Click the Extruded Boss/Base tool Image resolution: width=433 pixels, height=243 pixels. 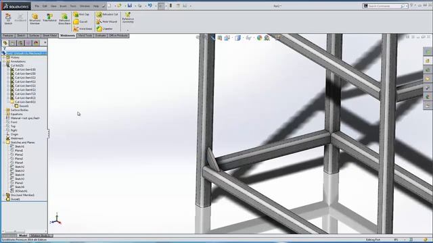pos(64,19)
